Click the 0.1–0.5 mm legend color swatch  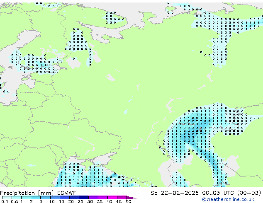[7, 198]
